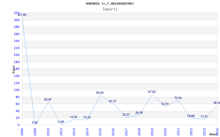Click the 2017 x-axis year label

point(126,132)
